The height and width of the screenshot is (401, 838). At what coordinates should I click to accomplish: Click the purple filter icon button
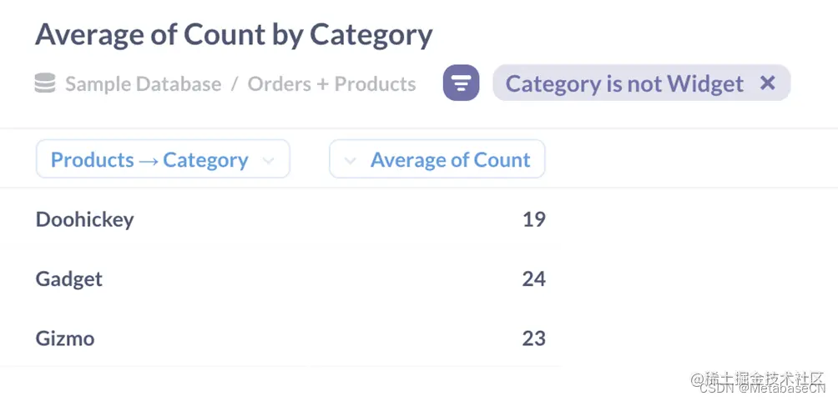pyautogui.click(x=461, y=83)
